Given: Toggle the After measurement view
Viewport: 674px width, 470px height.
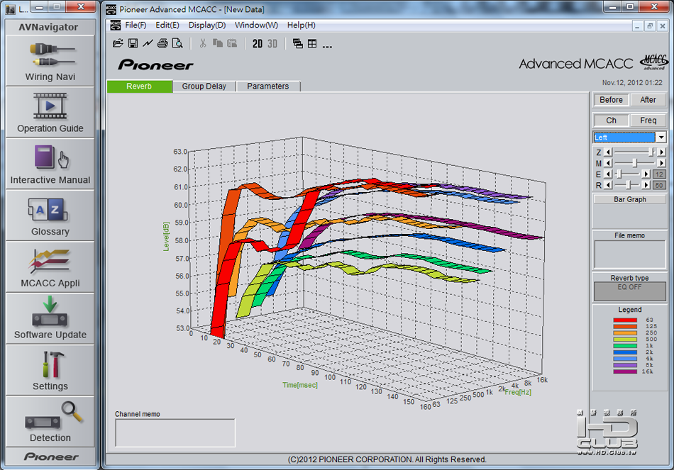Looking at the screenshot, I should click(x=648, y=100).
